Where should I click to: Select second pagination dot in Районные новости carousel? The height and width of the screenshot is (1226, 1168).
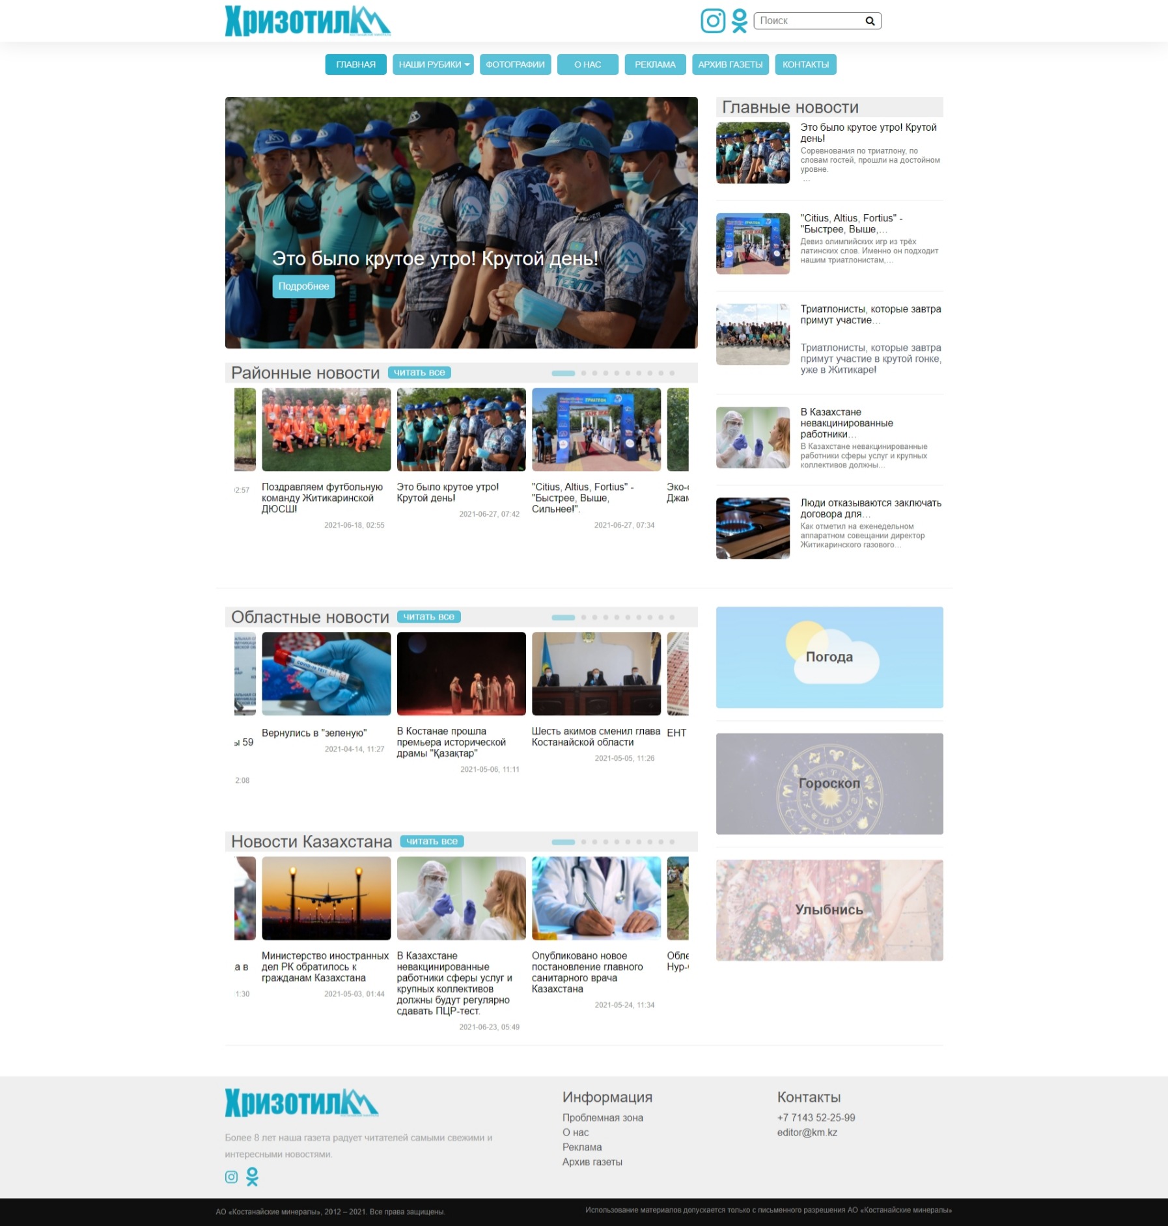(584, 373)
